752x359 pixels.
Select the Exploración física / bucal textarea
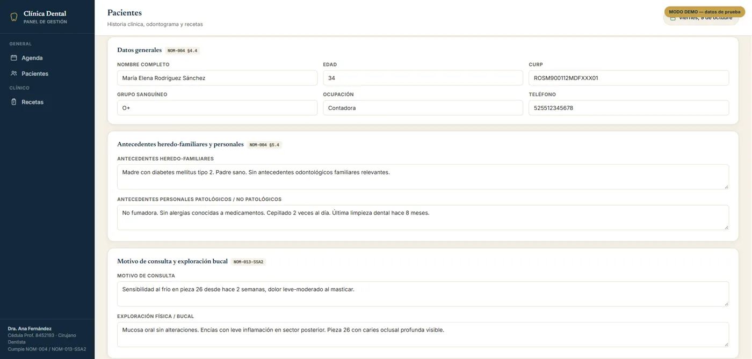pyautogui.click(x=423, y=334)
